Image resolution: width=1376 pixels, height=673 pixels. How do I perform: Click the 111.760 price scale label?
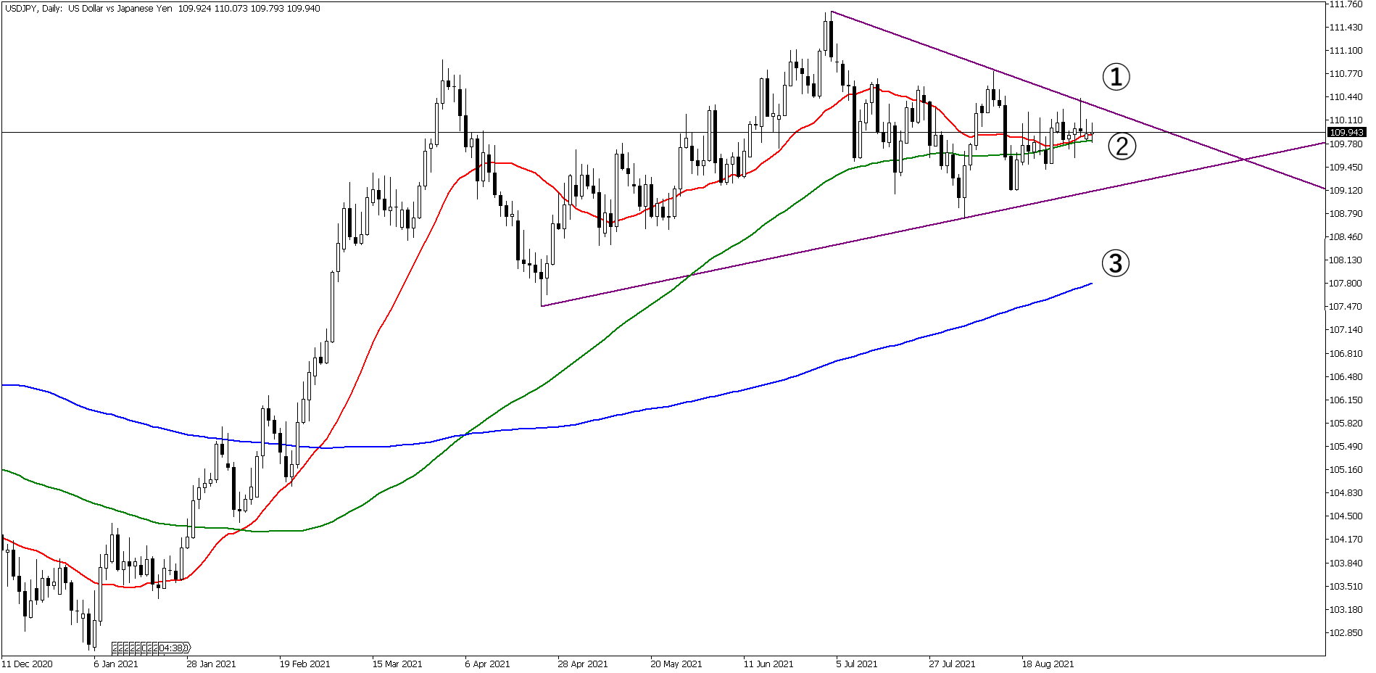(x=1346, y=4)
